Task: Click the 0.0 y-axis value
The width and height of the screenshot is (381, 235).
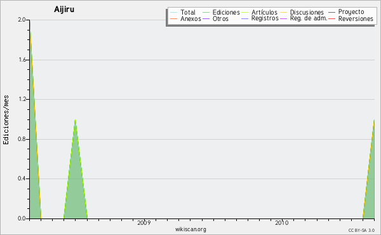Action: (22, 218)
